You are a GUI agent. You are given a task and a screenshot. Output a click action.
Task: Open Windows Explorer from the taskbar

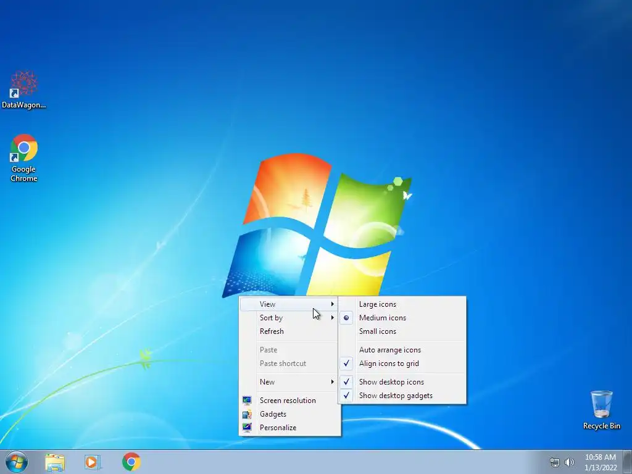click(55, 462)
